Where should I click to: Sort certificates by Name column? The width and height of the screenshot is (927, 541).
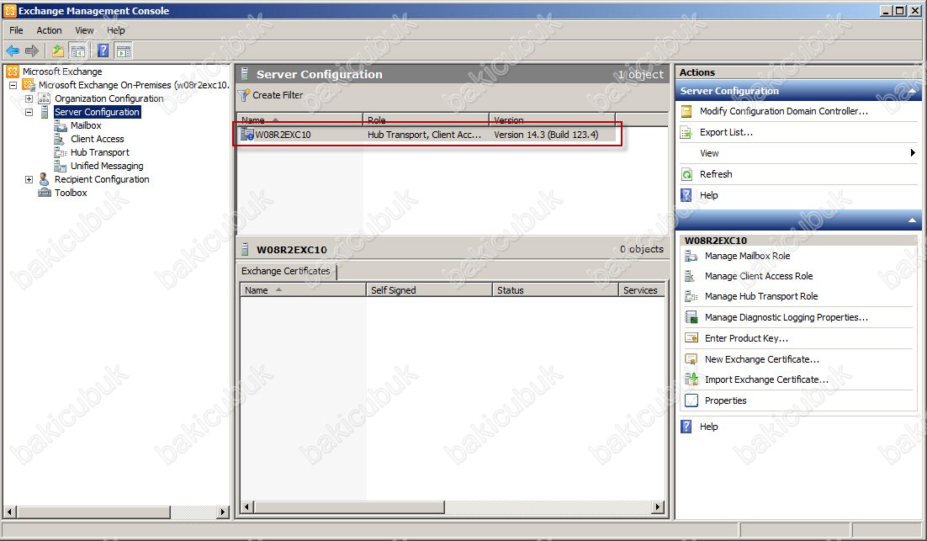pyautogui.click(x=304, y=290)
